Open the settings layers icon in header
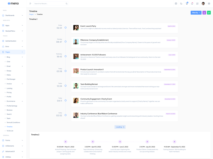The height and width of the screenshot is (159, 213). (x=209, y=4)
